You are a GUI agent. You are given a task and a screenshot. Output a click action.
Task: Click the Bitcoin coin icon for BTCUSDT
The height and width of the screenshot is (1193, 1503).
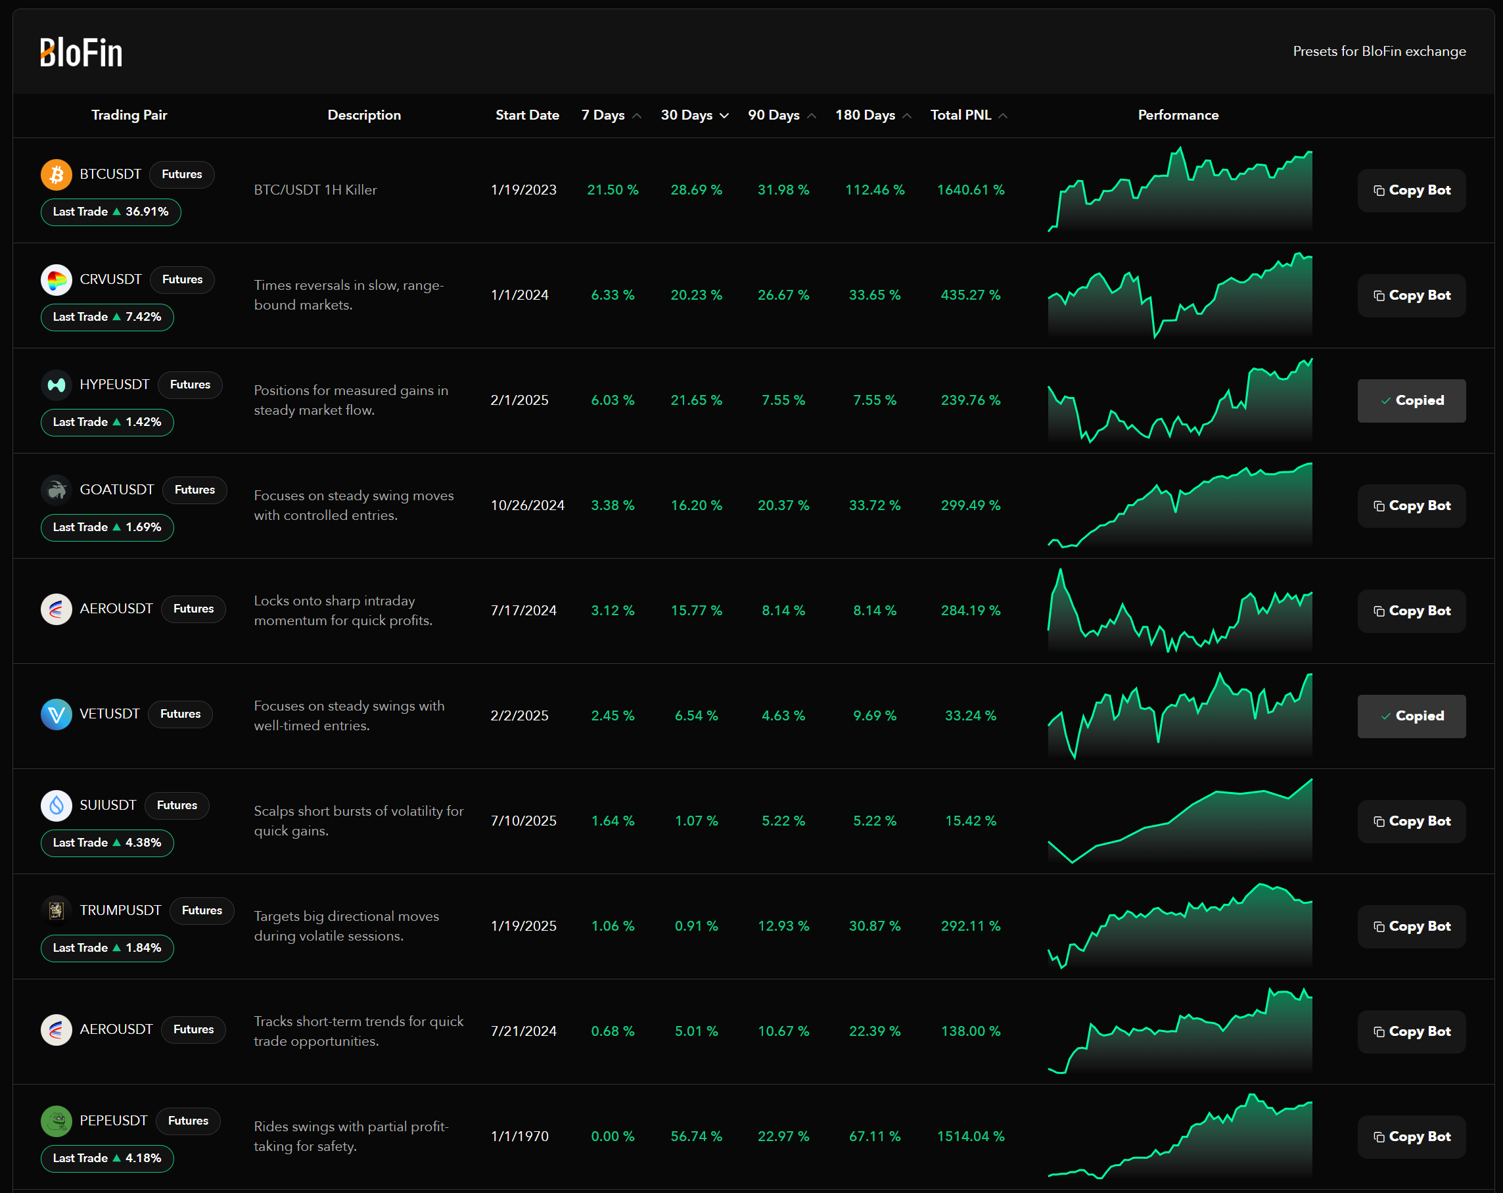(57, 174)
